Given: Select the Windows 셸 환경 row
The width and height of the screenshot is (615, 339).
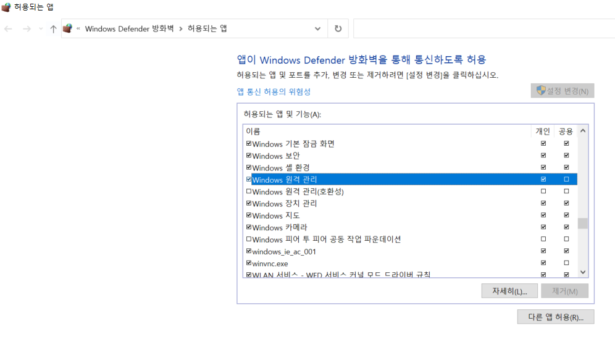Looking at the screenshot, I should point(410,167).
